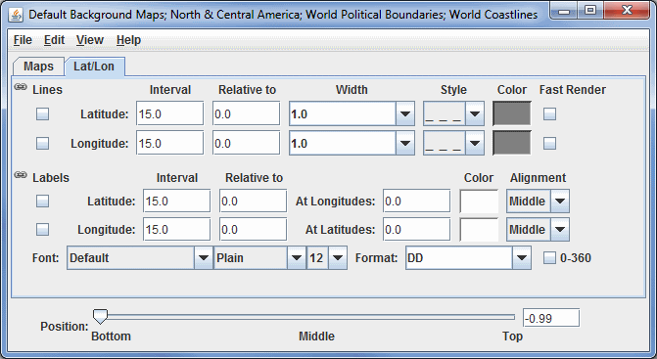Enable the Labels Longitude checkbox
Screen dimensions: 657x359
42,229
